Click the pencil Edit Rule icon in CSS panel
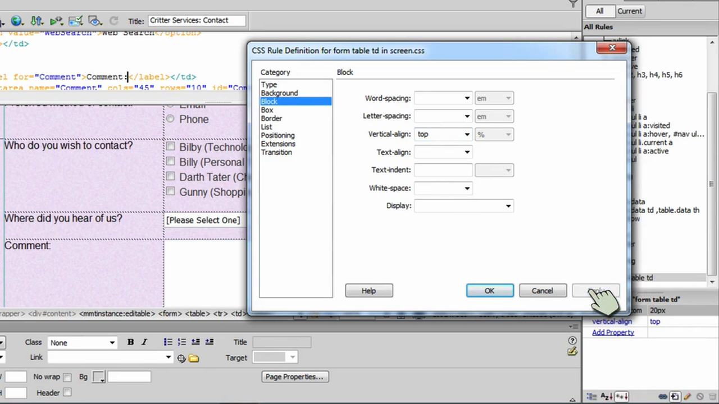719x404 pixels. pyautogui.click(x=688, y=396)
